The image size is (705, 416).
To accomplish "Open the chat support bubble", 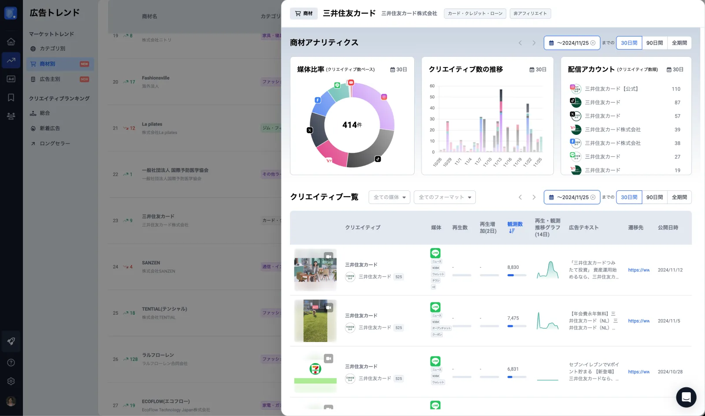I will click(x=686, y=397).
